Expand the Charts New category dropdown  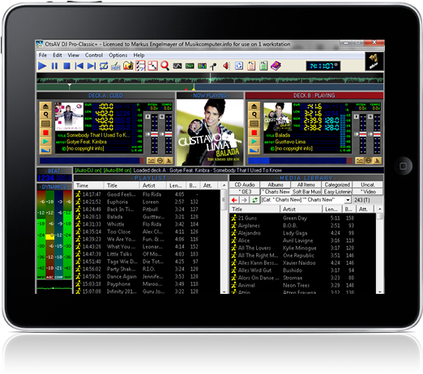point(348,200)
